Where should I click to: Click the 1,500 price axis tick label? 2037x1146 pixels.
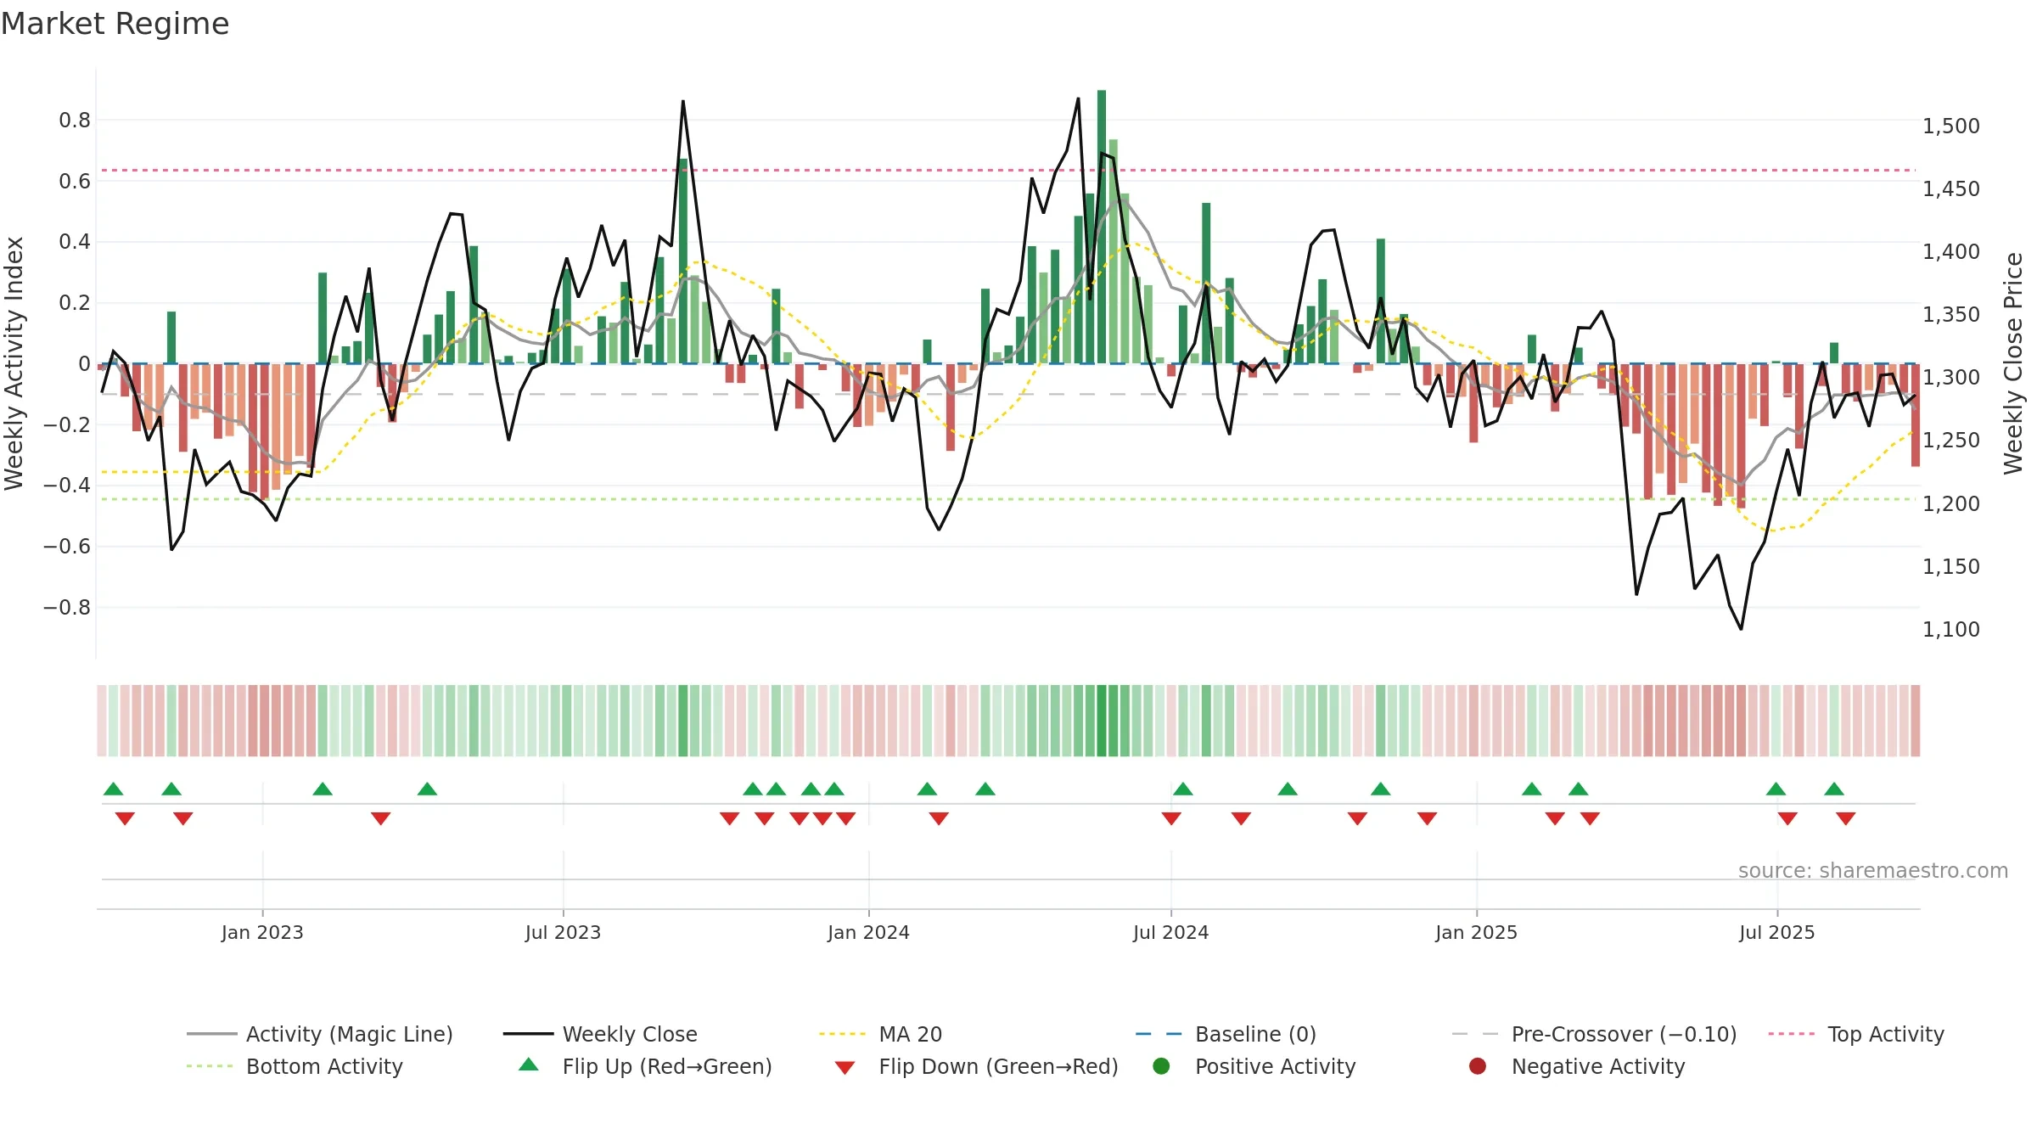pos(1950,126)
